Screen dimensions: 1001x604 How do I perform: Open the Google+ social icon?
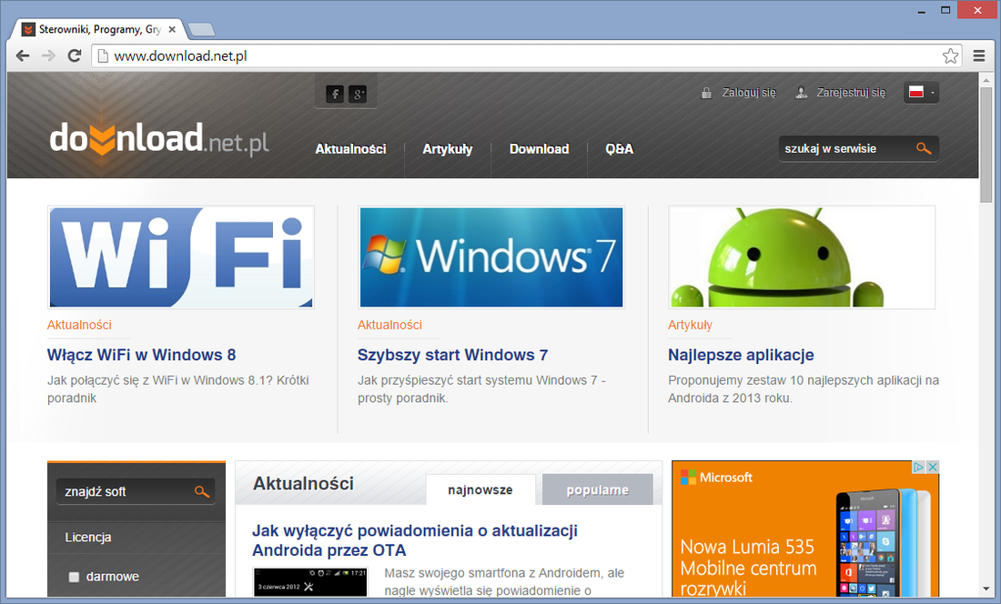359,94
